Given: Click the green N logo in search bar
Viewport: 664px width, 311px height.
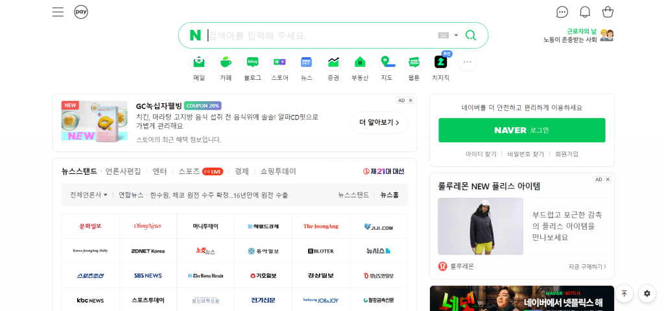Looking at the screenshot, I should click(195, 35).
